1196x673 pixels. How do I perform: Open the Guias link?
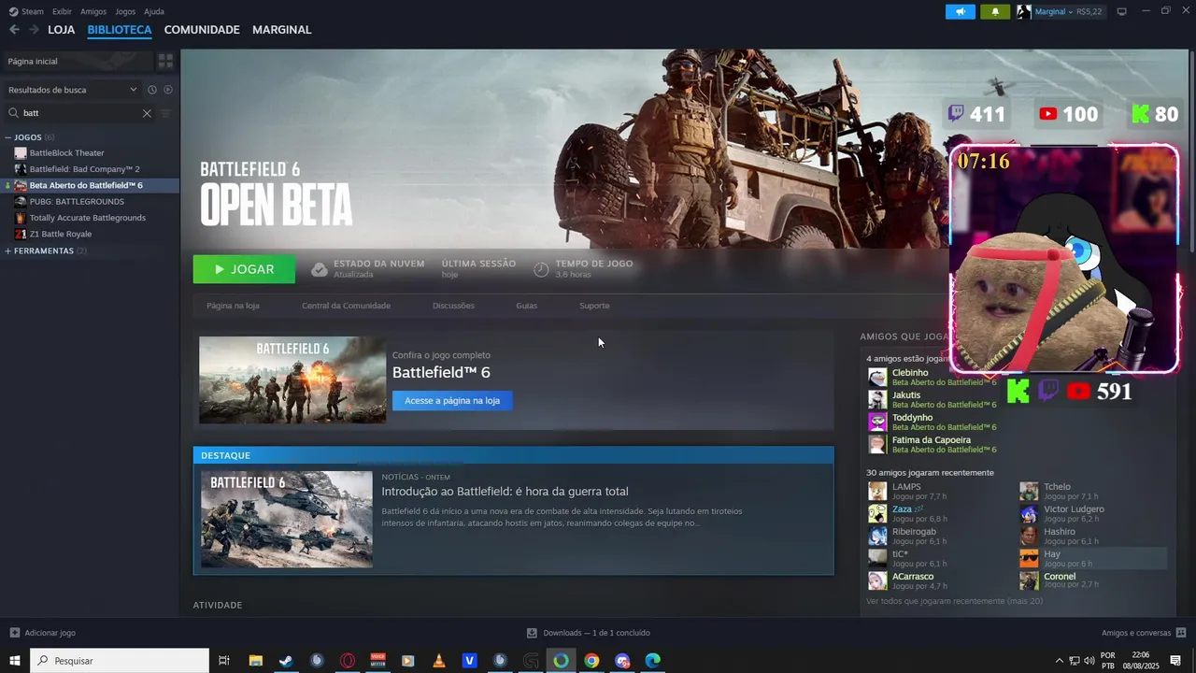[526, 306]
